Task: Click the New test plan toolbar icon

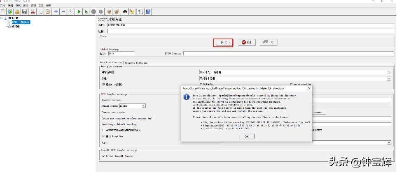Action: [x=3, y=11]
